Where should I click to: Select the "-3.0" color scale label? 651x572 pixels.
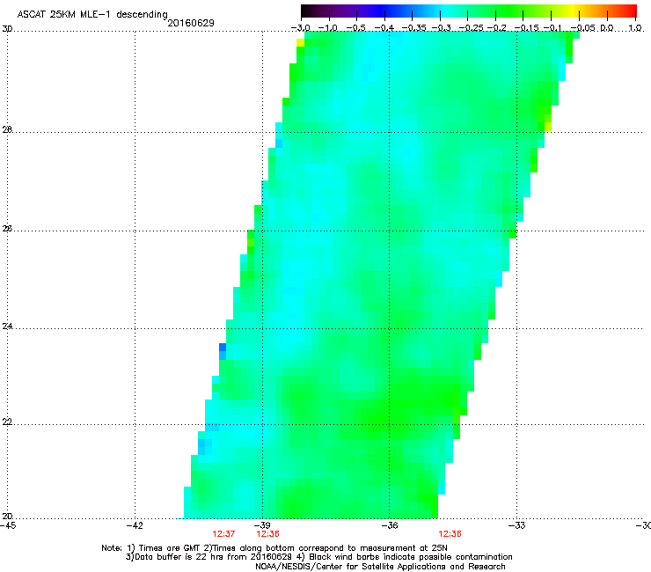[x=301, y=28]
